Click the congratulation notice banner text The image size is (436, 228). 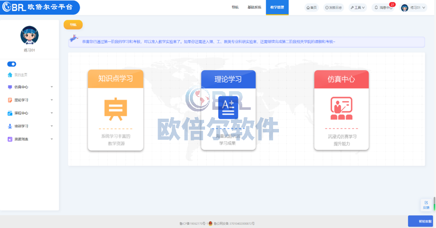pos(208,42)
